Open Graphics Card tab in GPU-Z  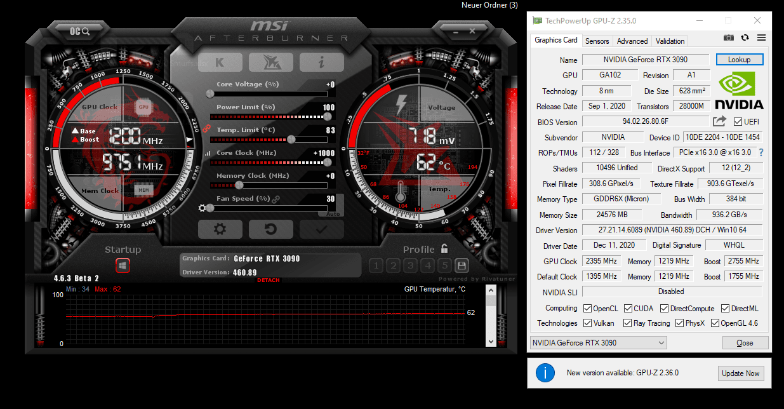[555, 40]
